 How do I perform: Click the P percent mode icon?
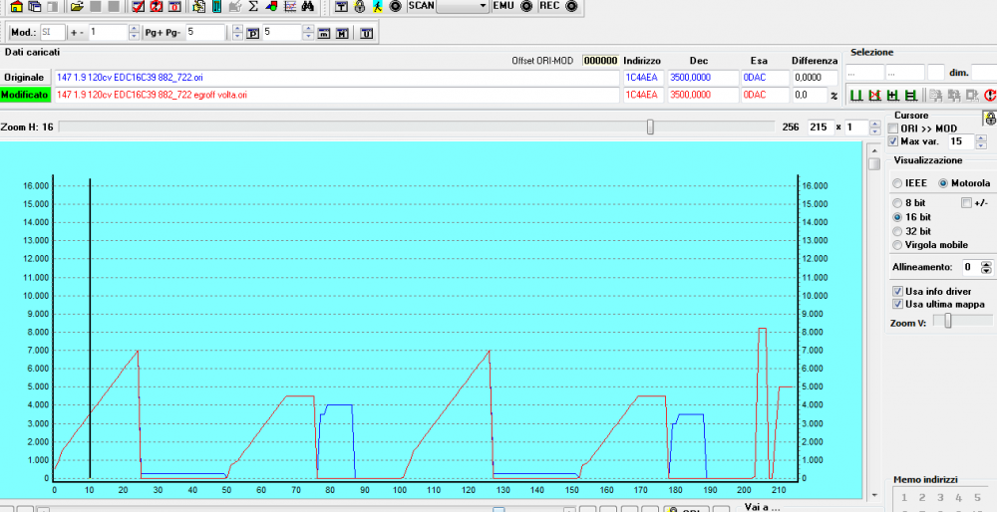click(253, 33)
